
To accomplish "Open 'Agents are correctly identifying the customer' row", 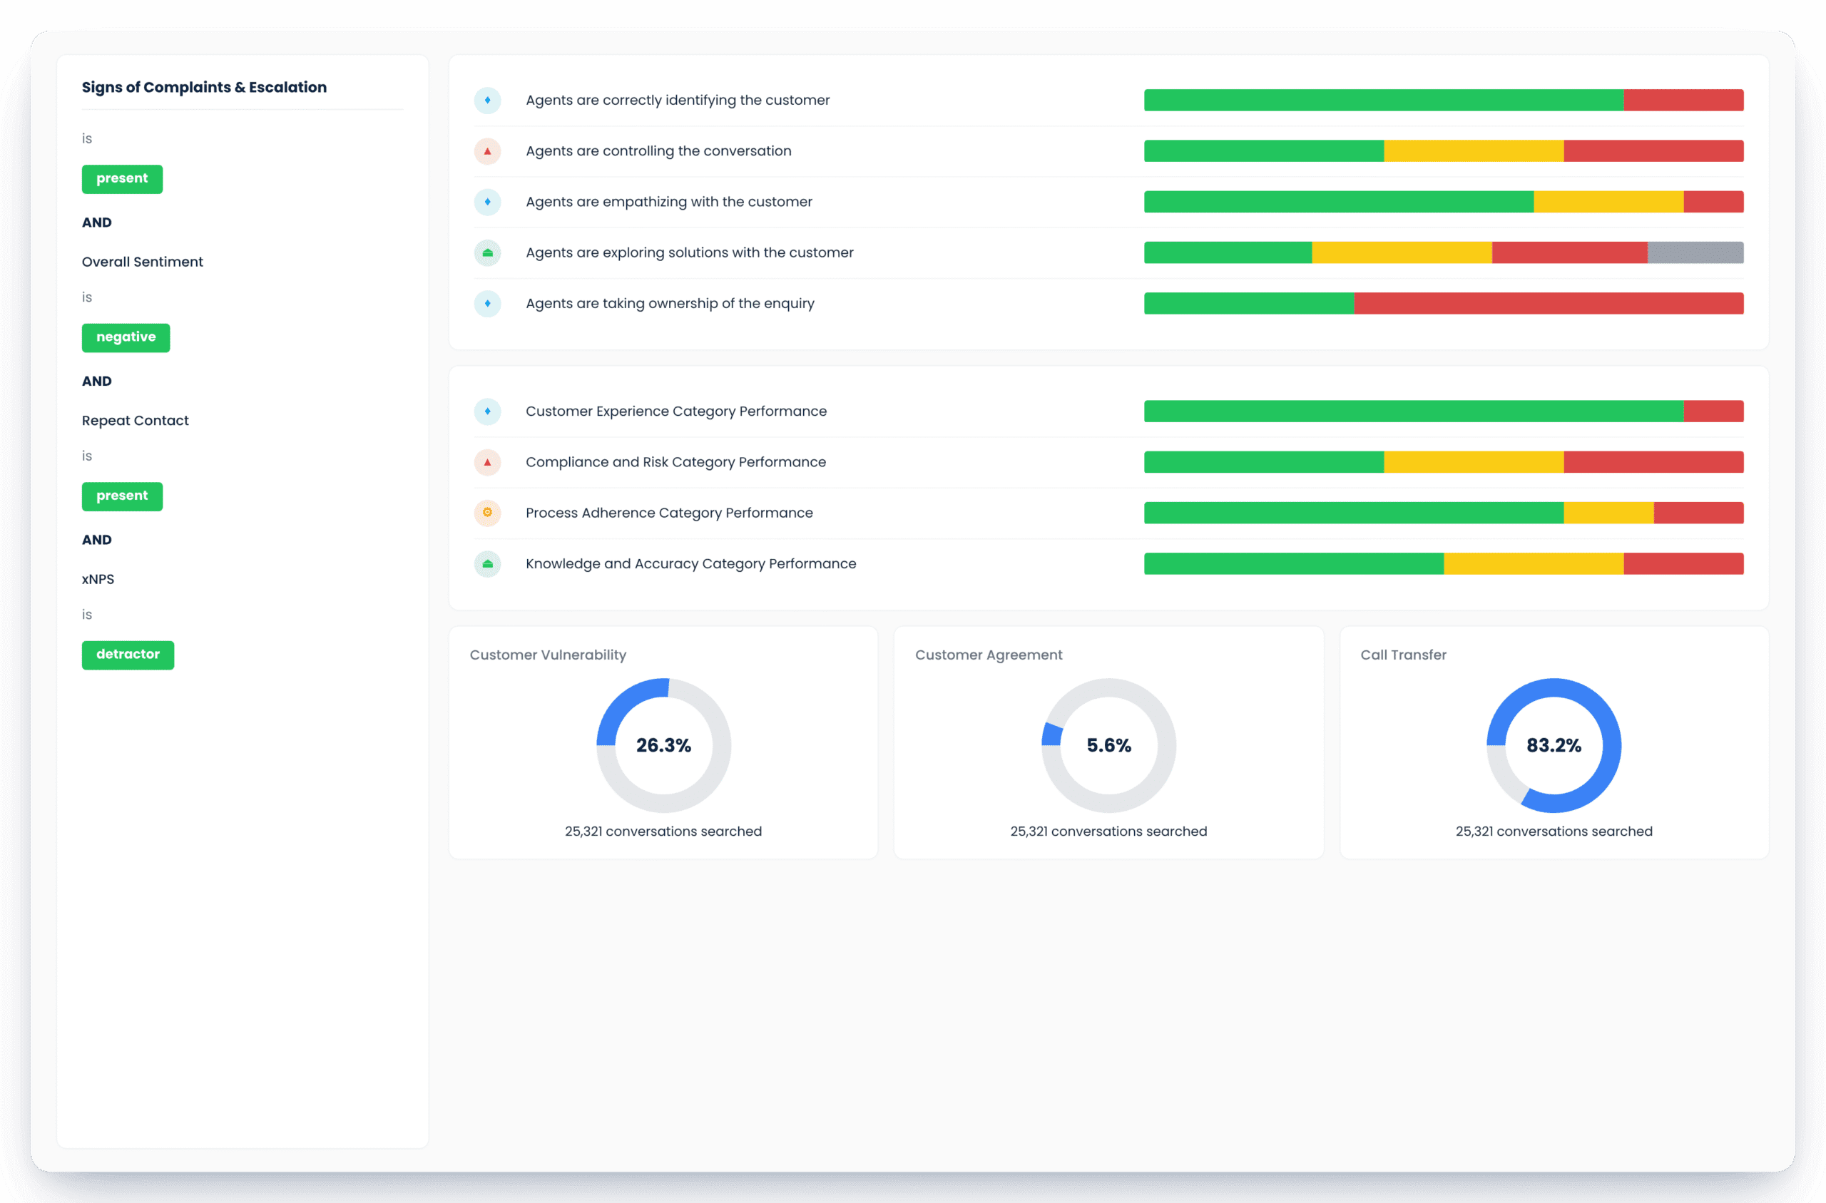I will 1108,101.
